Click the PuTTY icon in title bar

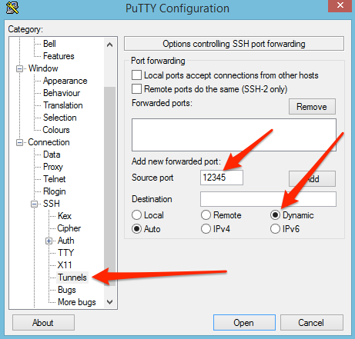tap(12, 8)
